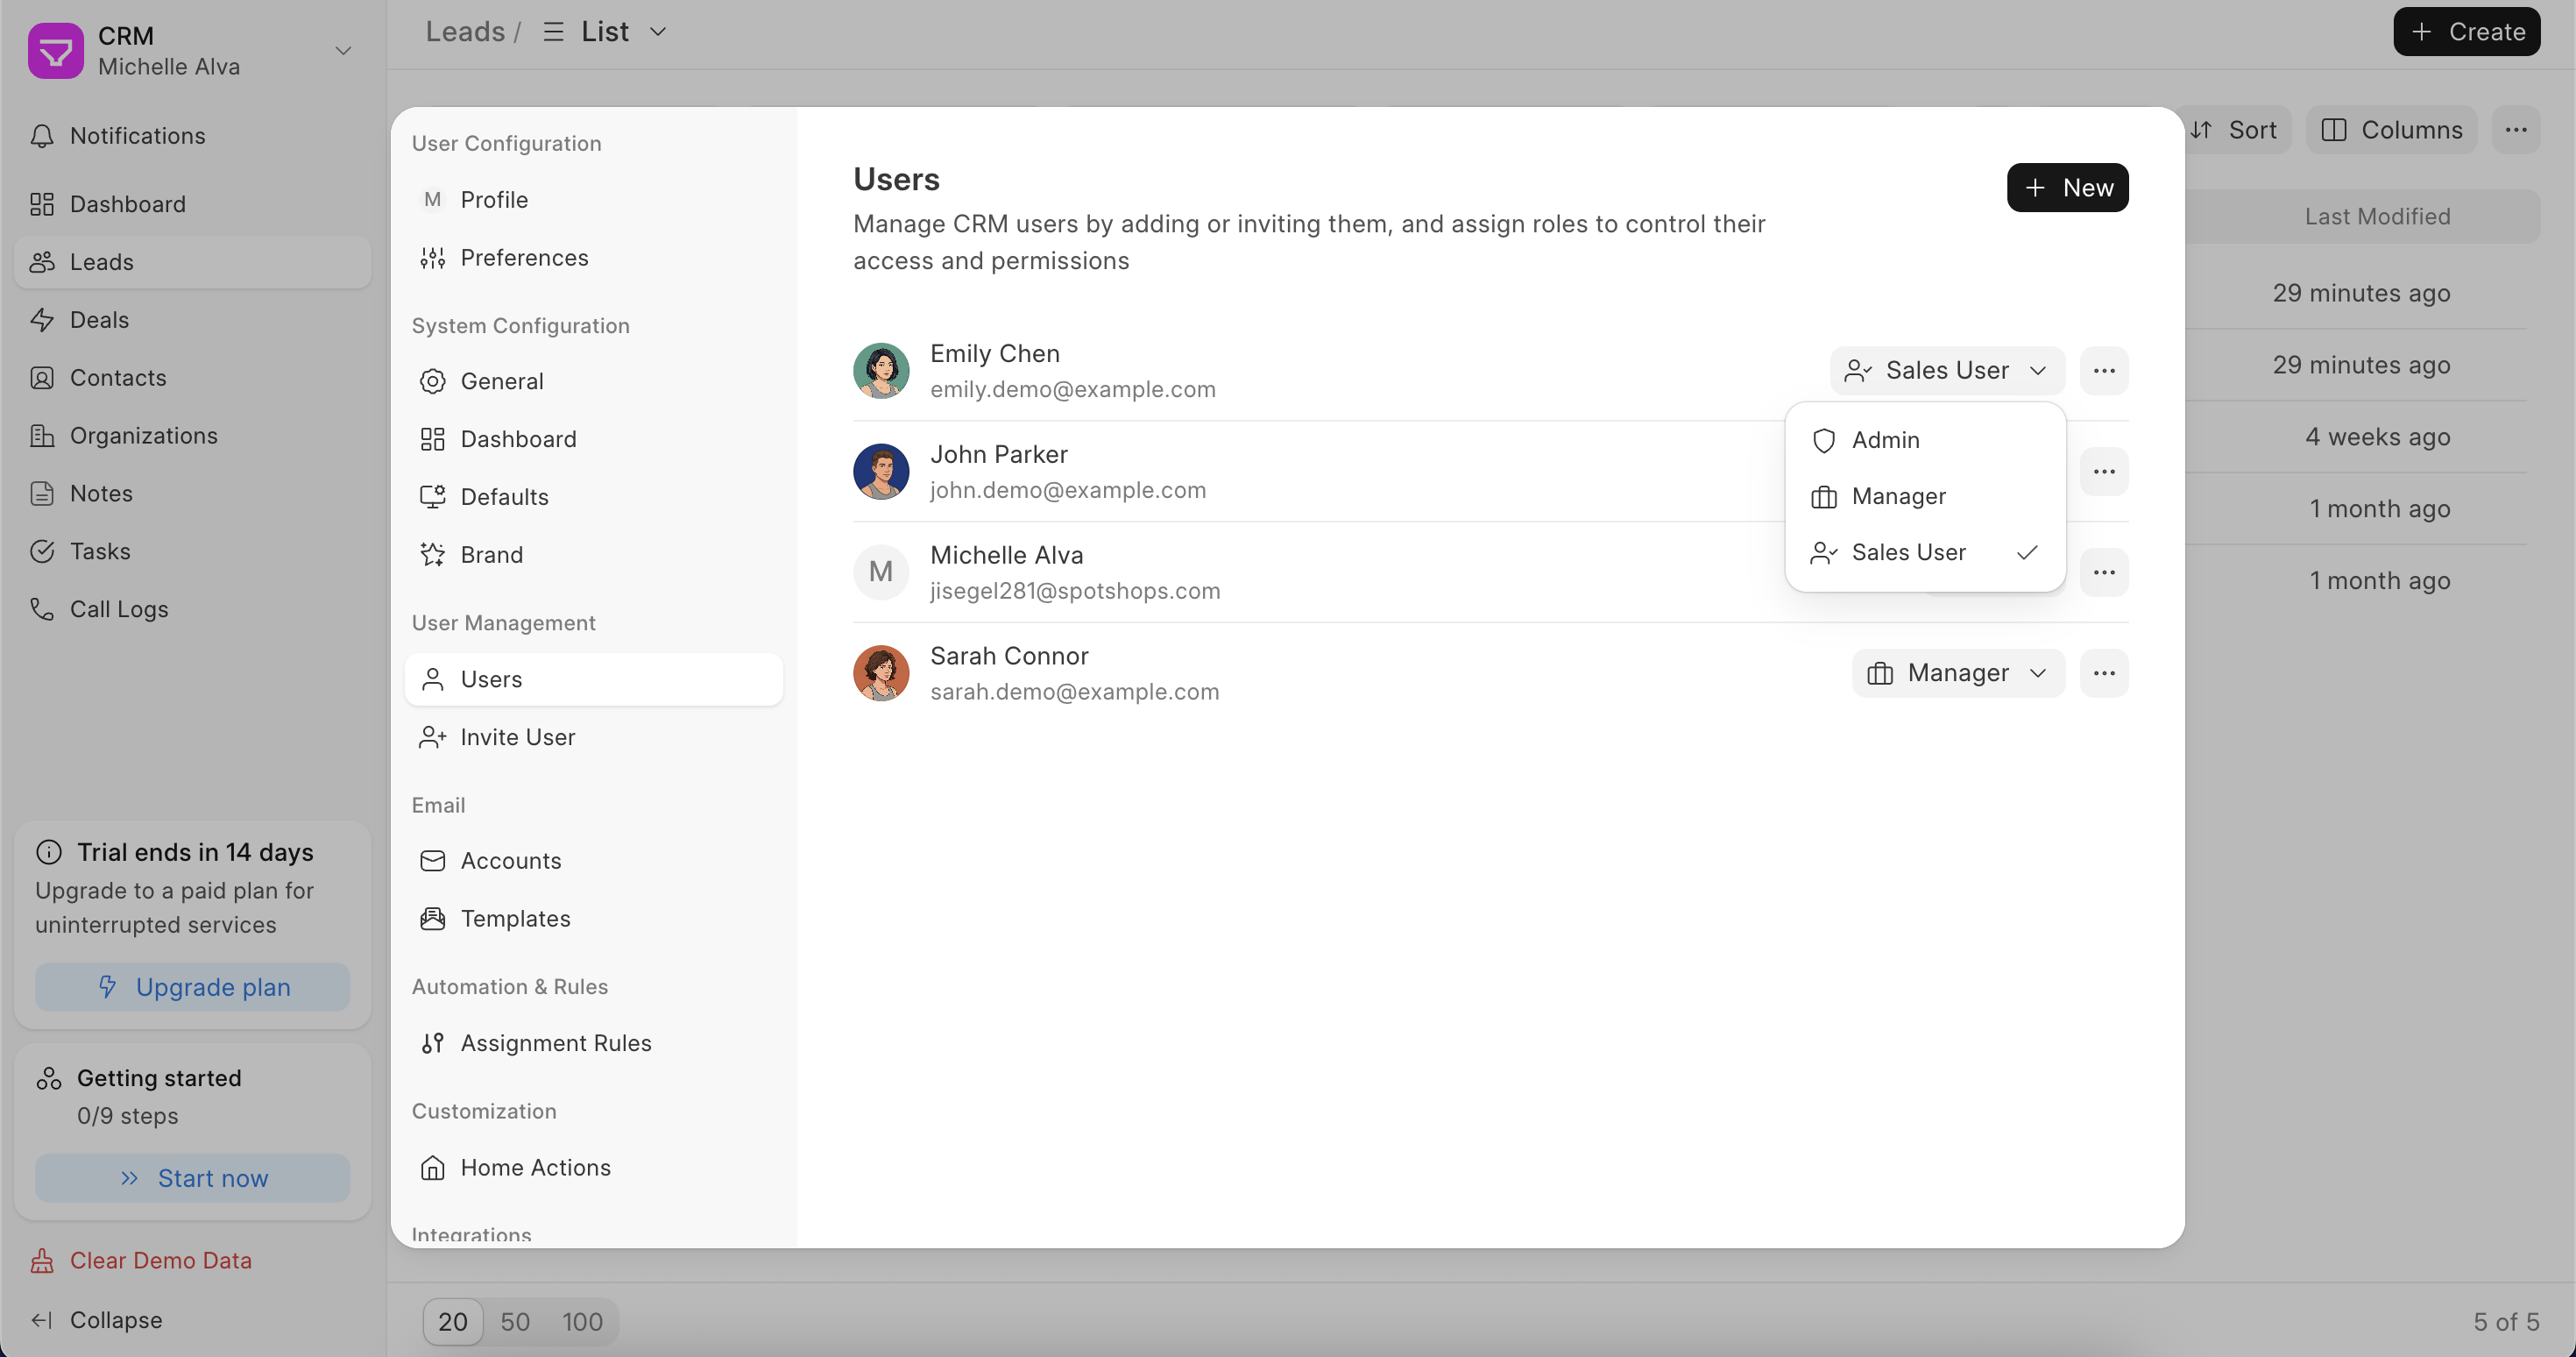Open Invite User settings page
This screenshot has width=2576, height=1357.
[517, 737]
